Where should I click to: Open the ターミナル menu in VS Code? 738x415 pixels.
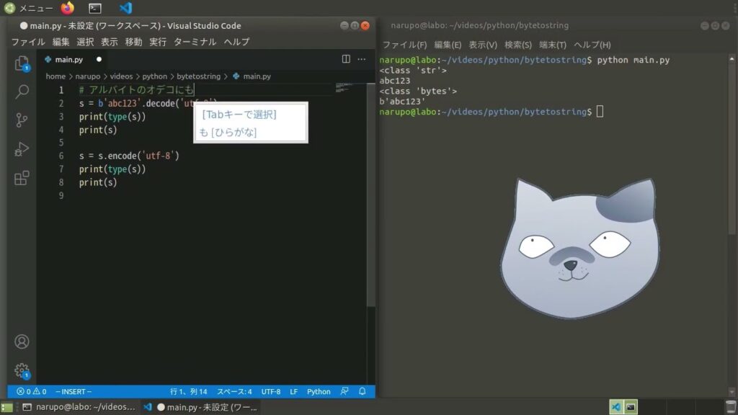195,42
